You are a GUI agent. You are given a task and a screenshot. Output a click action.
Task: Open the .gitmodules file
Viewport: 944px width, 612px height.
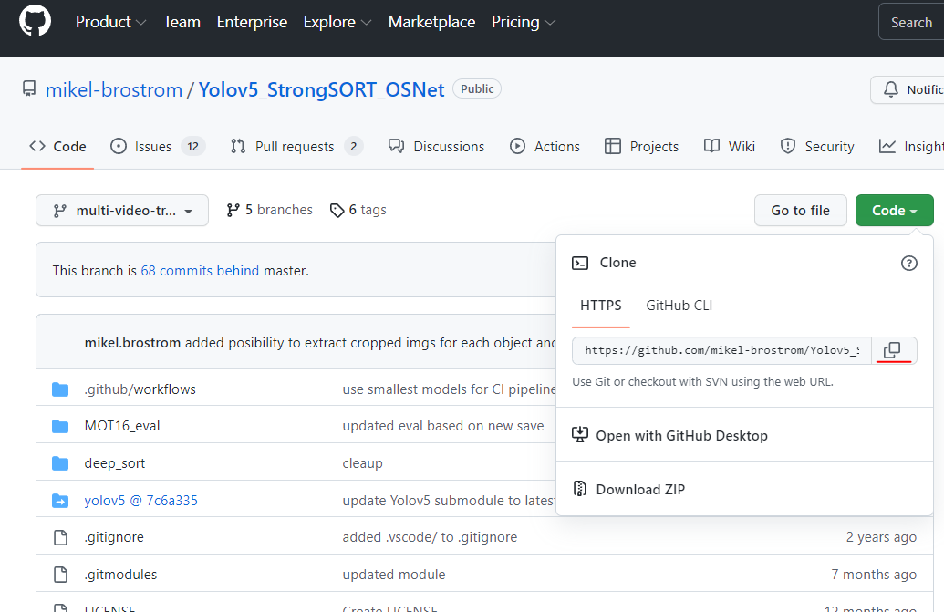tap(120, 575)
